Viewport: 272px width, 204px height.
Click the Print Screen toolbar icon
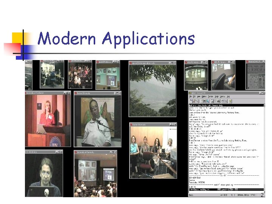[x=212, y=101]
